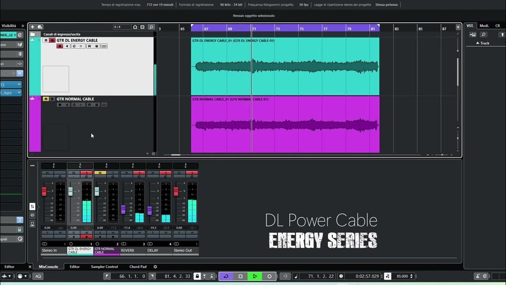This screenshot has width=506, height=285.
Task: Open the MixConsole lower tab
Action: coord(48,267)
